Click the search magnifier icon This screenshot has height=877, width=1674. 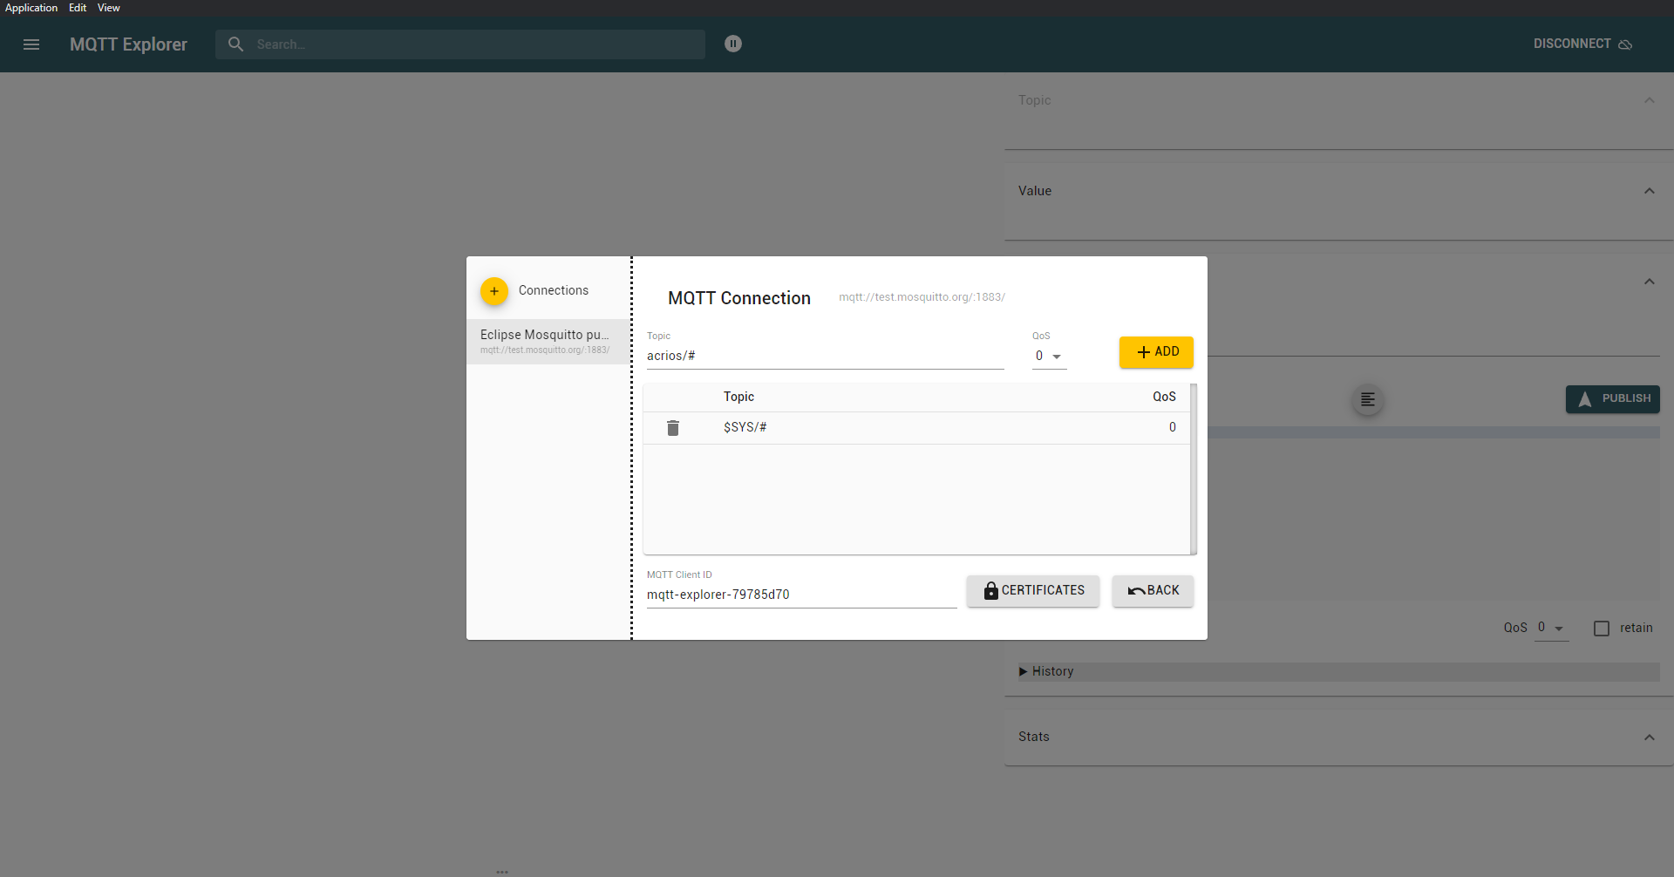pyautogui.click(x=235, y=44)
